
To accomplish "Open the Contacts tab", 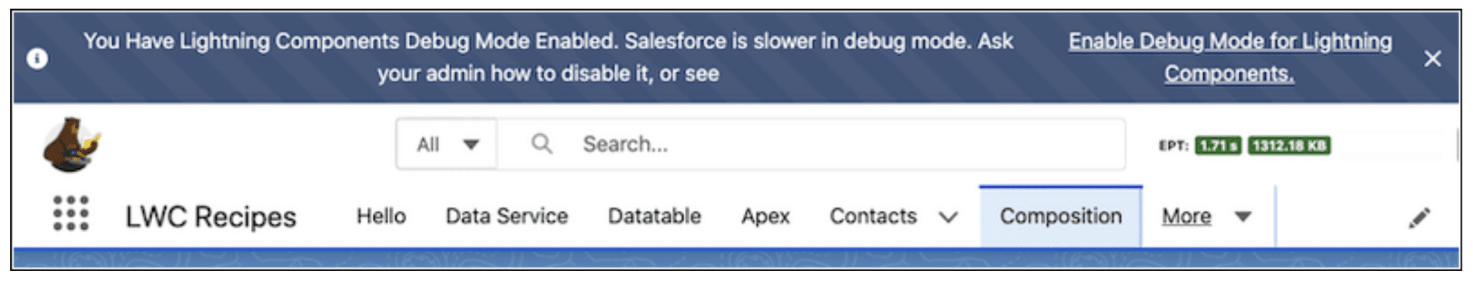I will click(872, 217).
